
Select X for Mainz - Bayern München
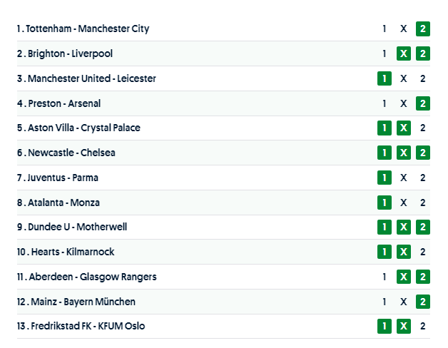point(403,302)
